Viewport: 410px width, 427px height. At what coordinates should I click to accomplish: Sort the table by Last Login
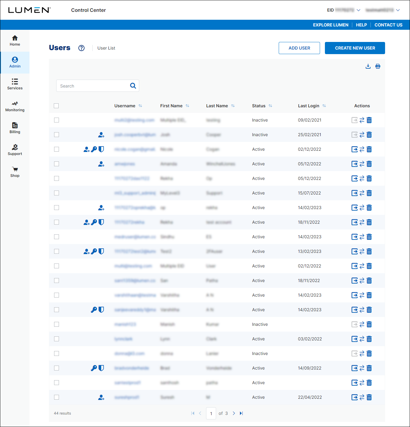pos(324,106)
